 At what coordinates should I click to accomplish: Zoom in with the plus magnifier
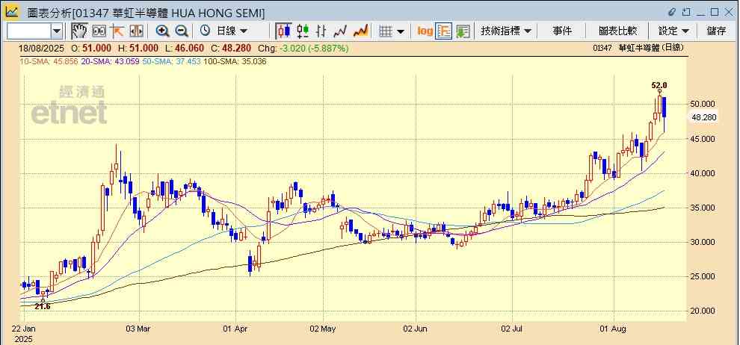point(163,31)
